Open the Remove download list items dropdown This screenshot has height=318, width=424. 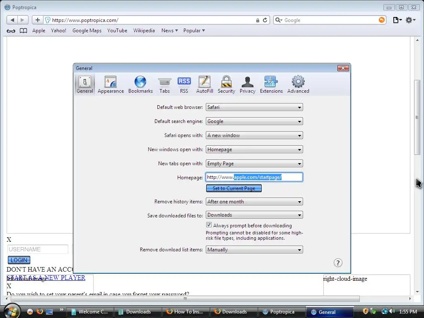(254, 250)
